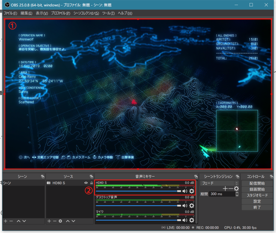Move the source down with arrow
The image size is (276, 233).
74,221
